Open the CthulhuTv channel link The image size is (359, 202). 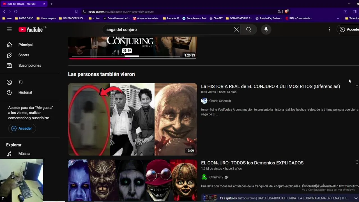(x=216, y=177)
